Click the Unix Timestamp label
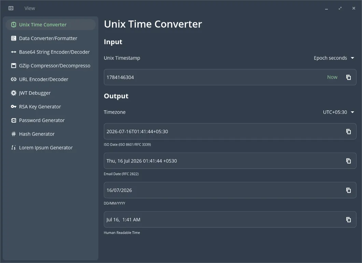Screen dimensions: 362x263 (122, 58)
